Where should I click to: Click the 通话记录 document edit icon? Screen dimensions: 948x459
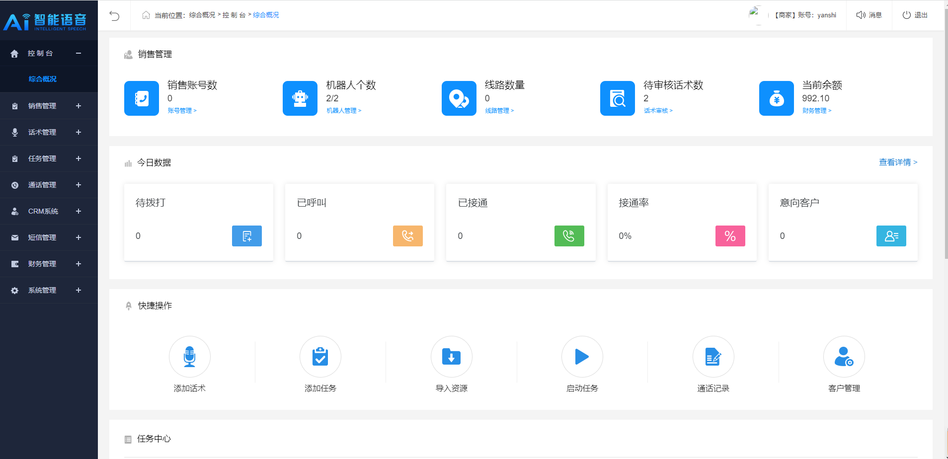(713, 357)
